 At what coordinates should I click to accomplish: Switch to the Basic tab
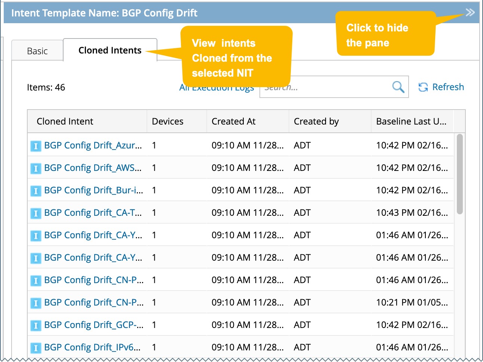click(x=37, y=51)
